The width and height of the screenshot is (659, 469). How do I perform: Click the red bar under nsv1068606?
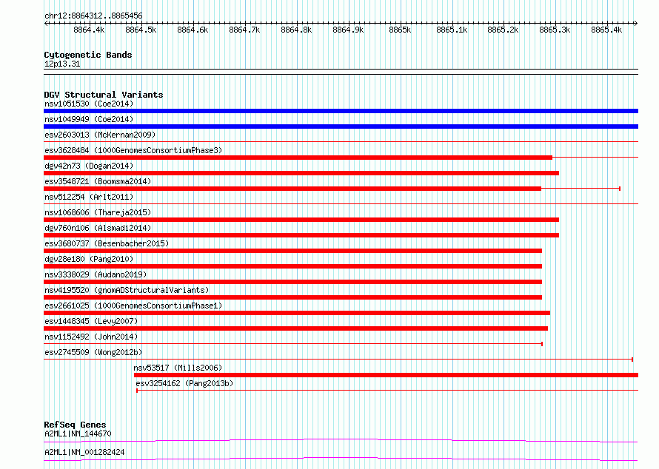point(301,220)
